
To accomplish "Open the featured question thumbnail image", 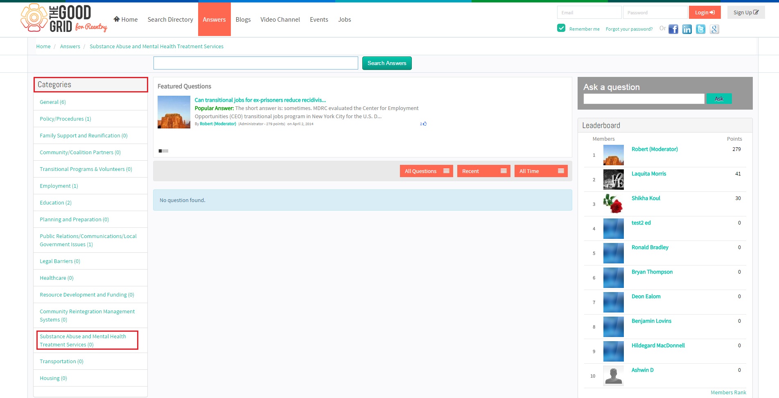I will [174, 112].
